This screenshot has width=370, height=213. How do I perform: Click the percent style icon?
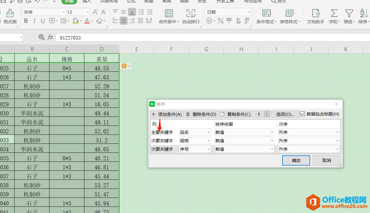[x=221, y=21]
